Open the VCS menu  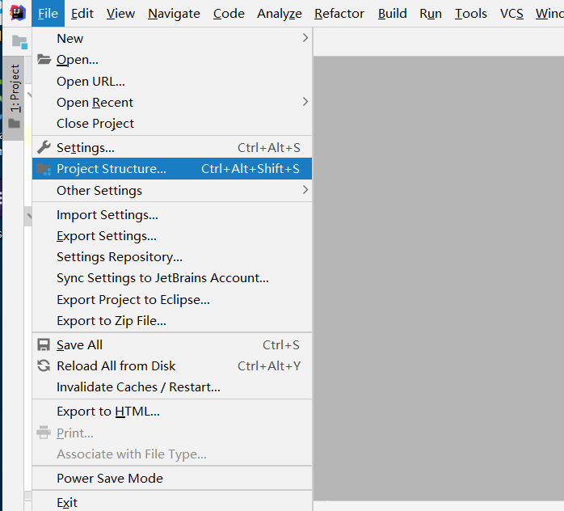(x=511, y=13)
